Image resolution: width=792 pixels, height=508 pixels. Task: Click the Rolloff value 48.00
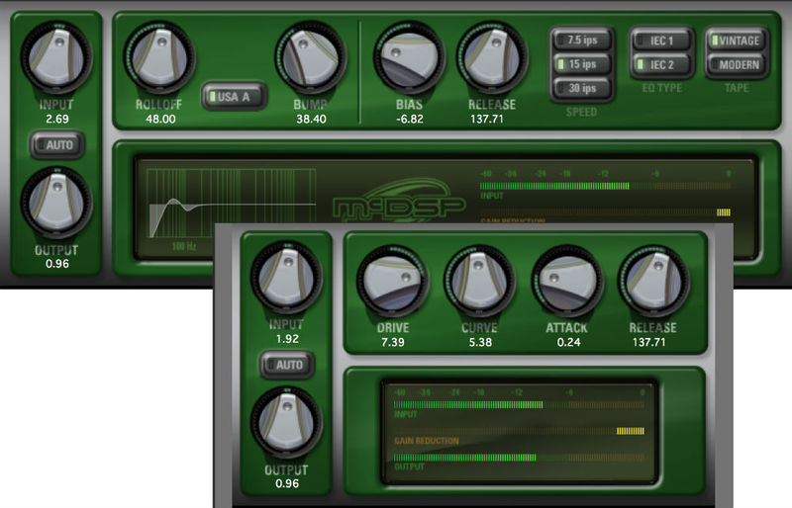pyautogui.click(x=160, y=119)
